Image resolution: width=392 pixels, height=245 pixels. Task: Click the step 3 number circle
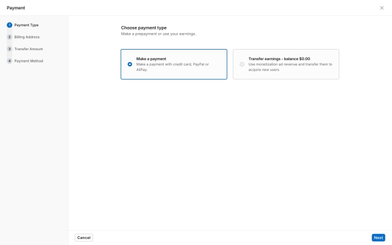(10, 49)
